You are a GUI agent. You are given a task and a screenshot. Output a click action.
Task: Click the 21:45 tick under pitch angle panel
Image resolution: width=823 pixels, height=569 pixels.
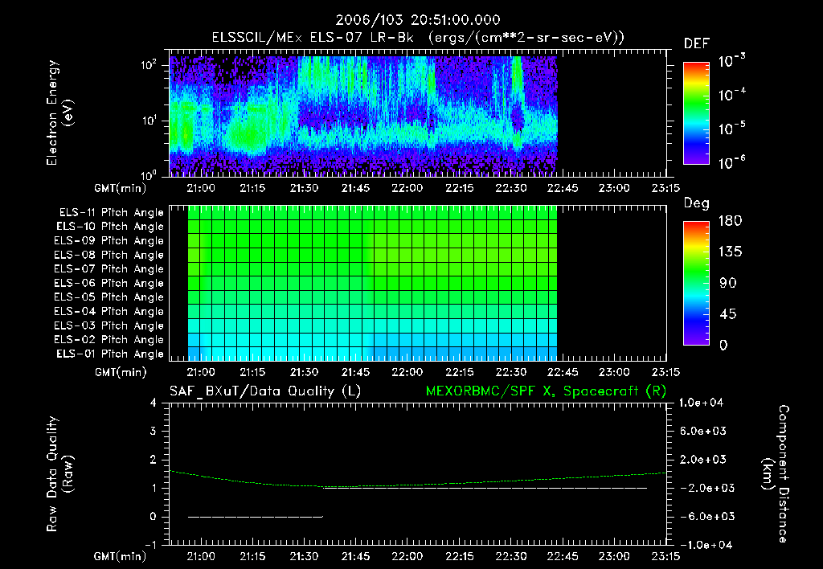click(356, 373)
